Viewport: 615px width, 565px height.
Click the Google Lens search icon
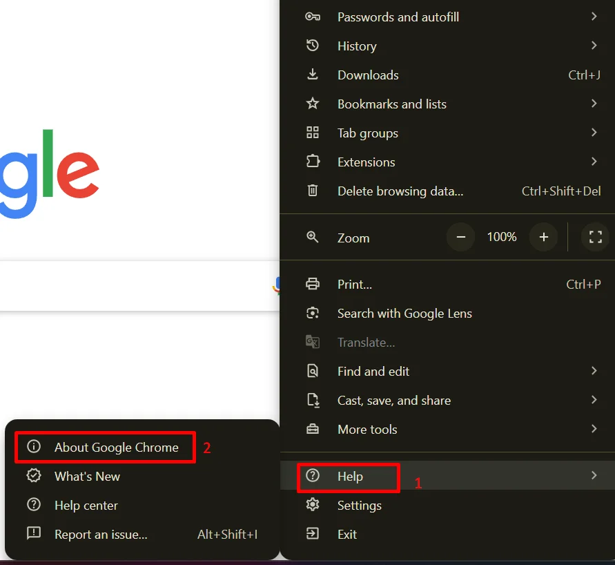point(313,313)
